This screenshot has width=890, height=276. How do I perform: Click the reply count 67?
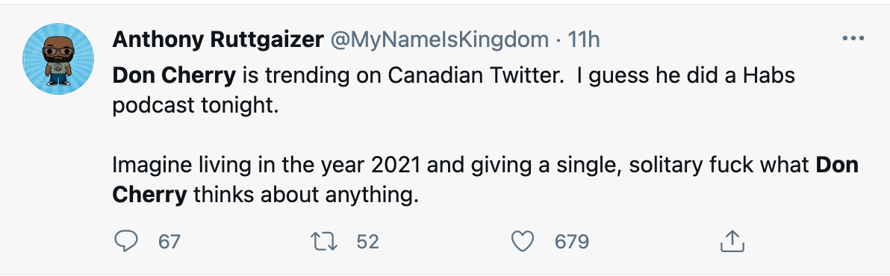click(x=169, y=242)
